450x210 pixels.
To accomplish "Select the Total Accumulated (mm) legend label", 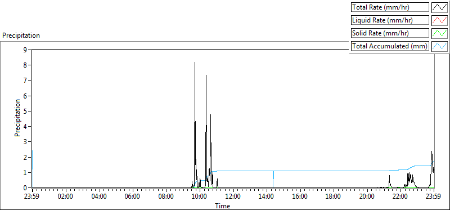I will tap(390, 46).
